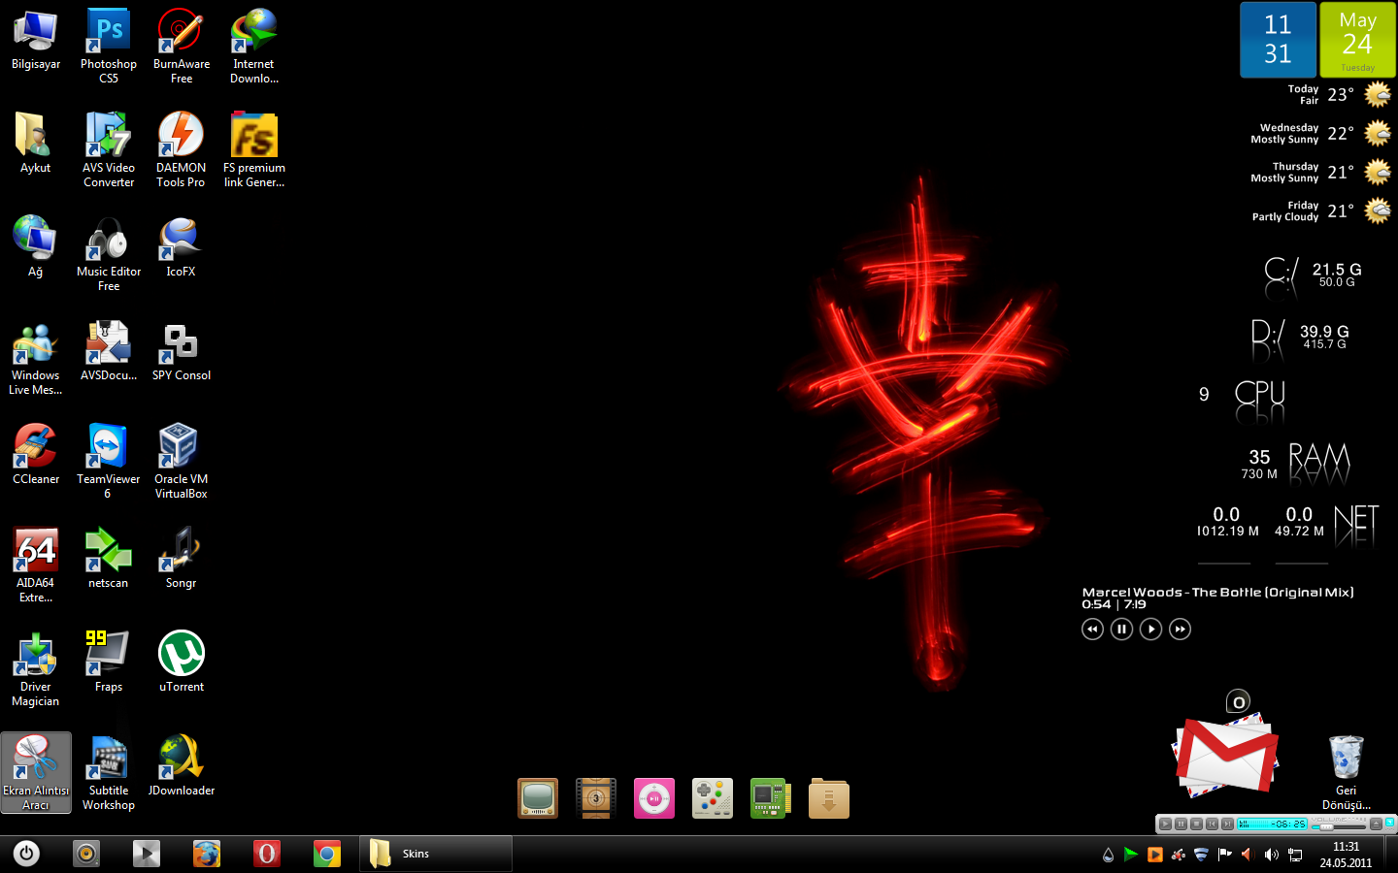
Task: Open the retro TV dock icon
Action: pyautogui.click(x=538, y=798)
